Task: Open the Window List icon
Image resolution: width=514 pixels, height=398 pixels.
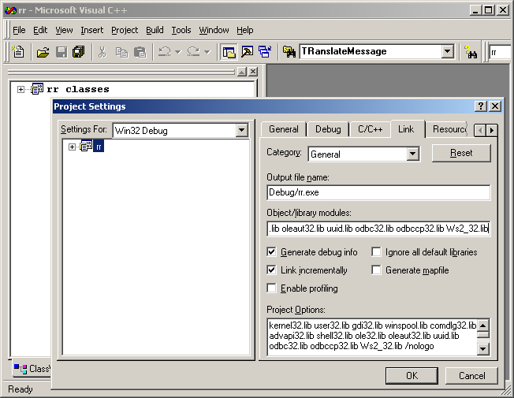Action: (265, 52)
